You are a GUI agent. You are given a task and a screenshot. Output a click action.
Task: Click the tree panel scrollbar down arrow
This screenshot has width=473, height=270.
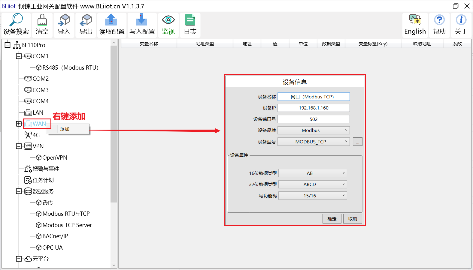[x=114, y=265]
